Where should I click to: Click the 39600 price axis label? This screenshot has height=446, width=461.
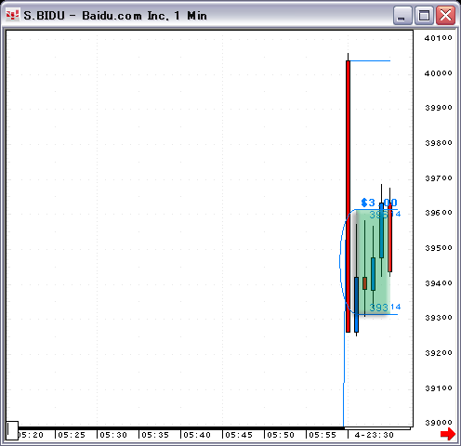pos(438,213)
